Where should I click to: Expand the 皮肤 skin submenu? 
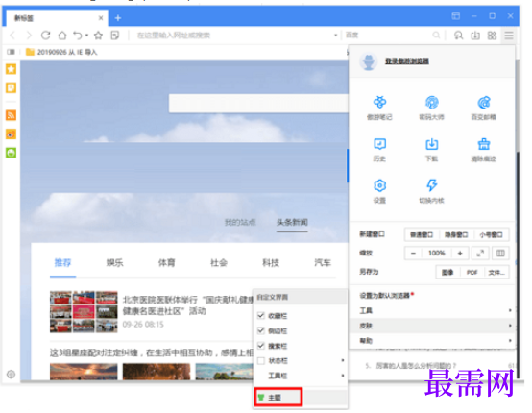432,326
